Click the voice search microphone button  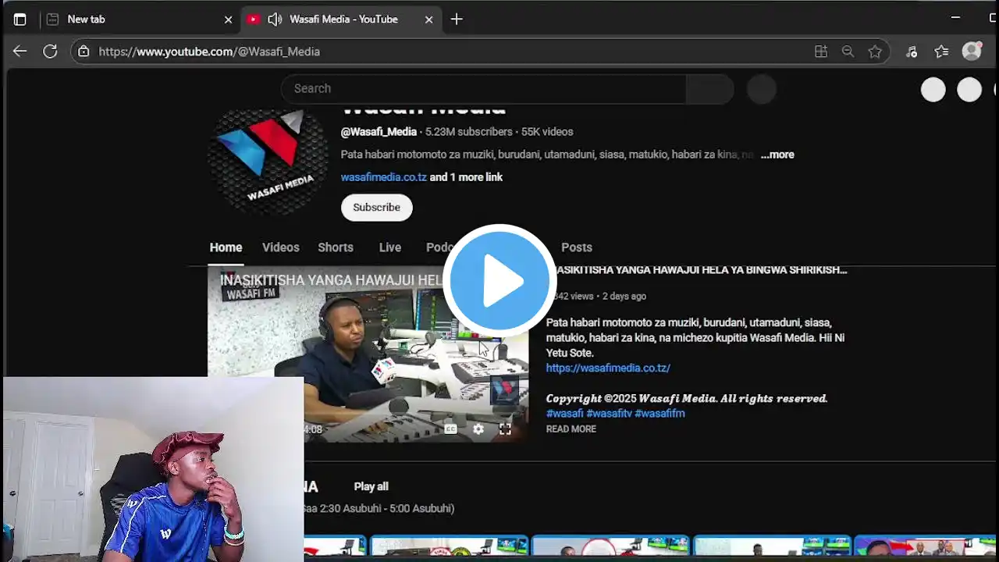[762, 89]
